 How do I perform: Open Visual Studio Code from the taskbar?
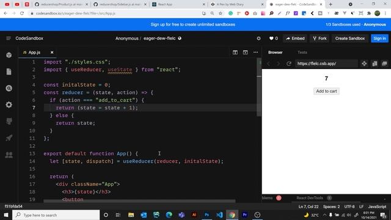tap(220, 215)
